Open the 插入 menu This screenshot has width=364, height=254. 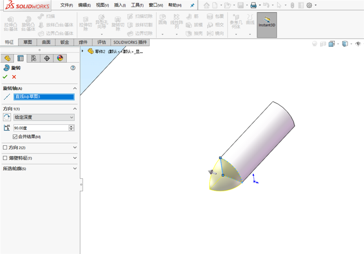coord(120,5)
